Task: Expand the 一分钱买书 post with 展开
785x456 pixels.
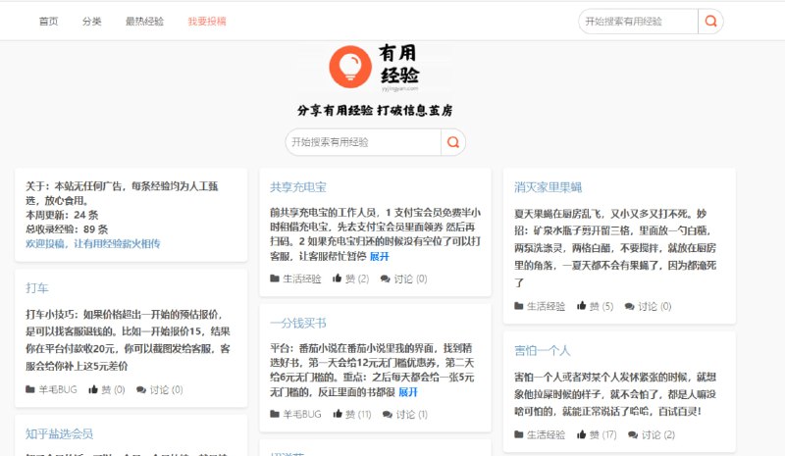Action: [408, 392]
